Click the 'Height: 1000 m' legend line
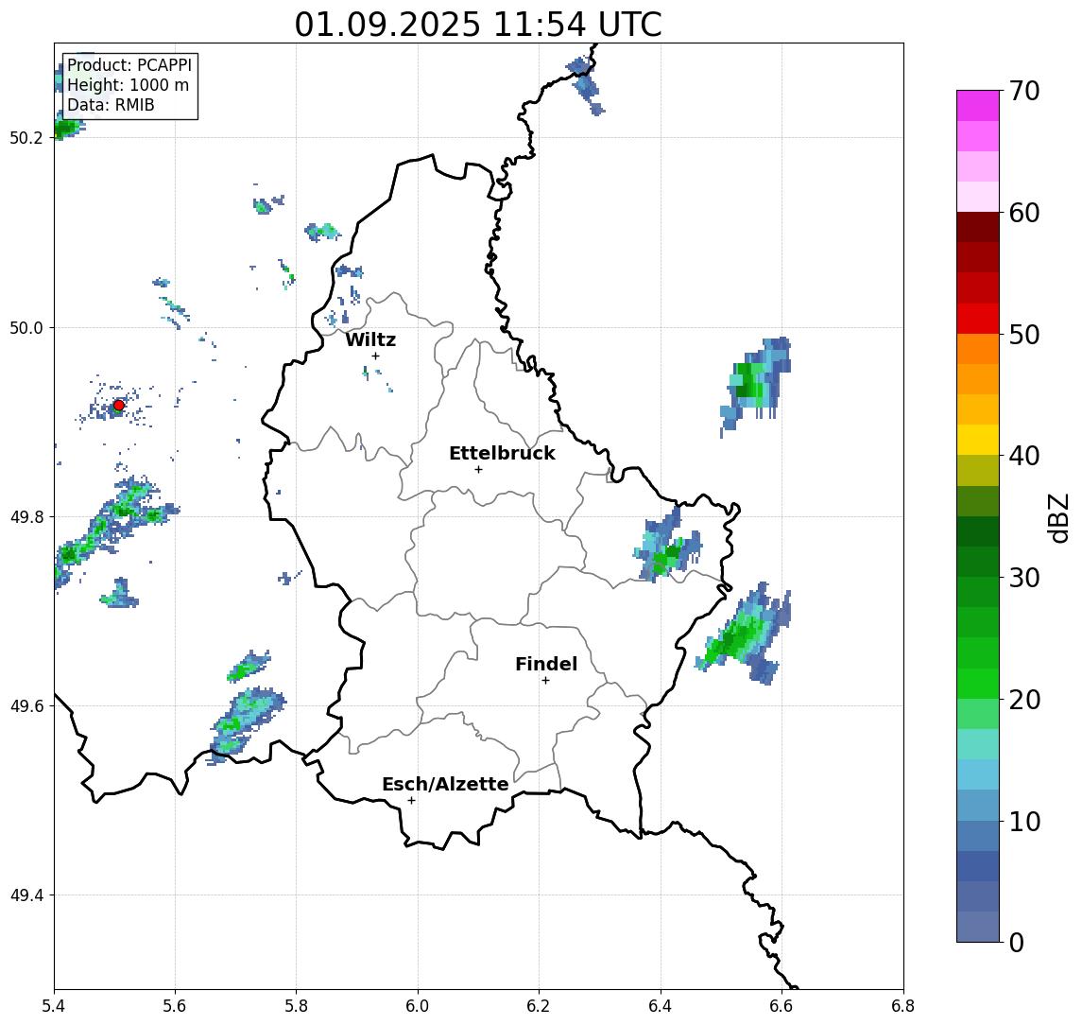 coord(128,85)
